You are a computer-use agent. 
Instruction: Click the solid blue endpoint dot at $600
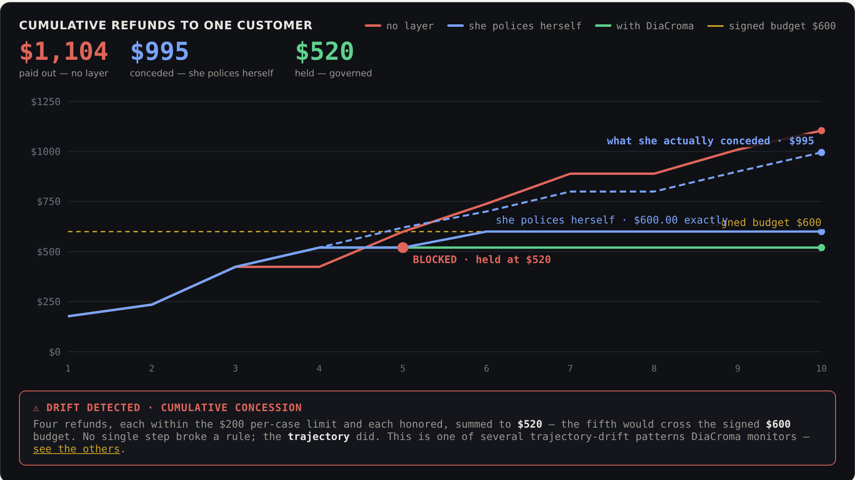pyautogui.click(x=821, y=232)
